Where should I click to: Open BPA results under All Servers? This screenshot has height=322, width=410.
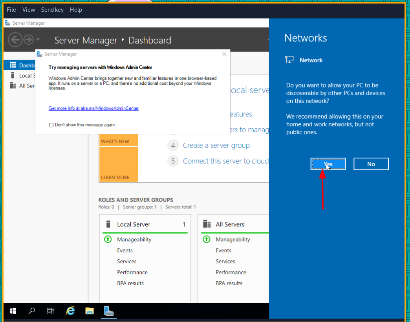(x=229, y=283)
